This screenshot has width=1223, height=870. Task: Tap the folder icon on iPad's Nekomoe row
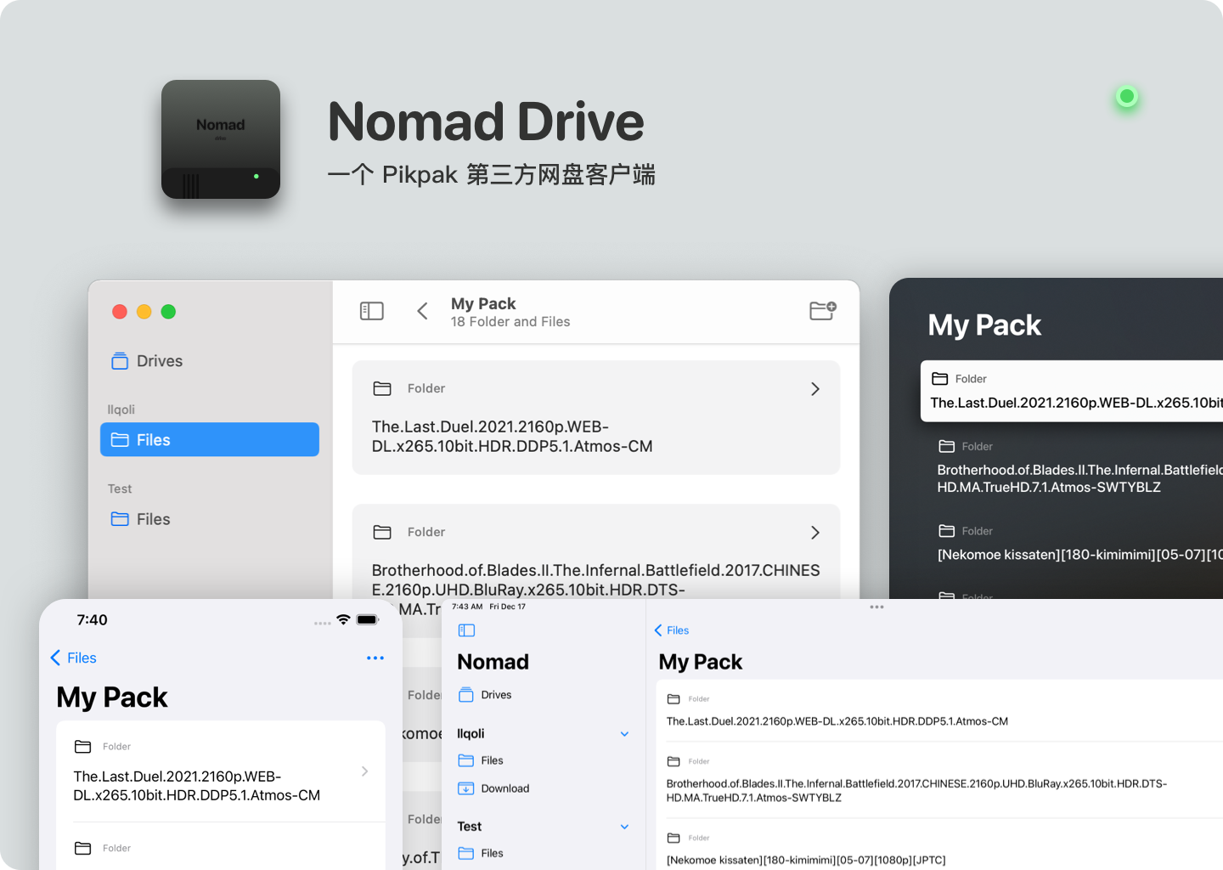[x=673, y=838]
